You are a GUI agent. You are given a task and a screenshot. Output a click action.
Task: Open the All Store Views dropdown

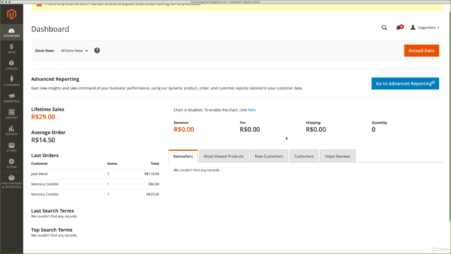pyautogui.click(x=74, y=51)
